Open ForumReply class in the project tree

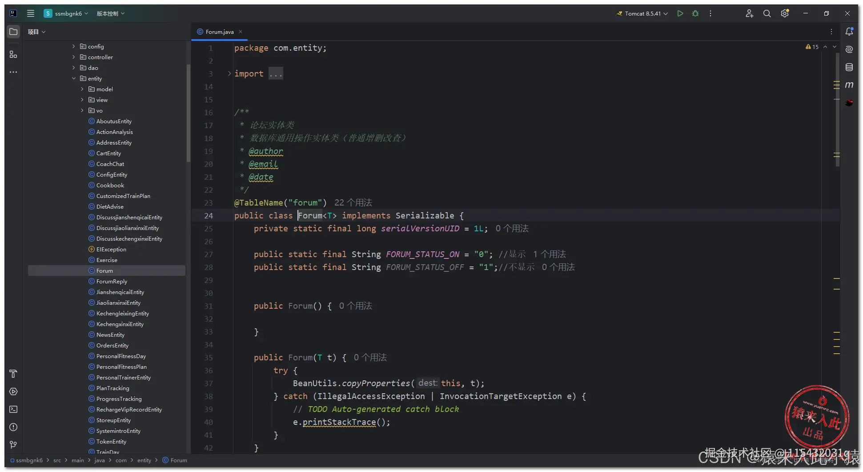pyautogui.click(x=112, y=281)
